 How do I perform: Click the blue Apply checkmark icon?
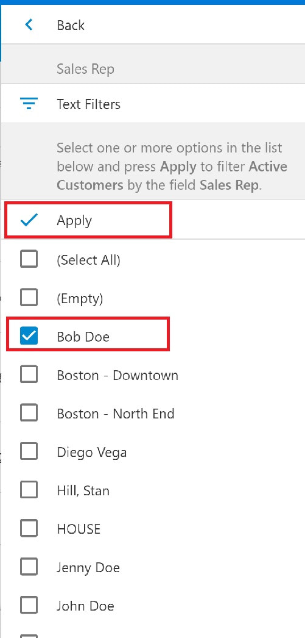[x=29, y=220]
